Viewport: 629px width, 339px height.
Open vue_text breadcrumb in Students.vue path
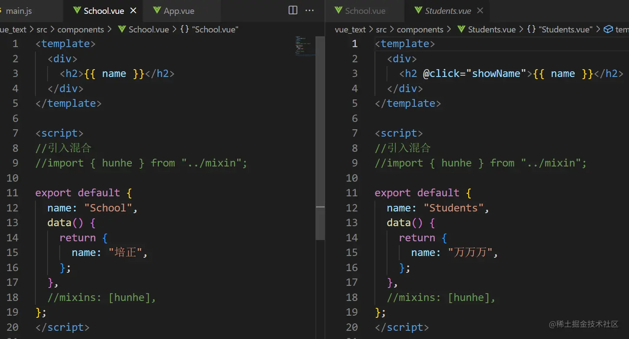click(x=350, y=29)
